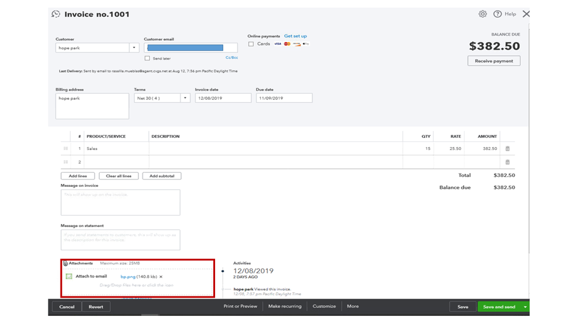This screenshot has height=324, width=576.
Task: Open the More menu in bottom bar
Action: pyautogui.click(x=353, y=306)
